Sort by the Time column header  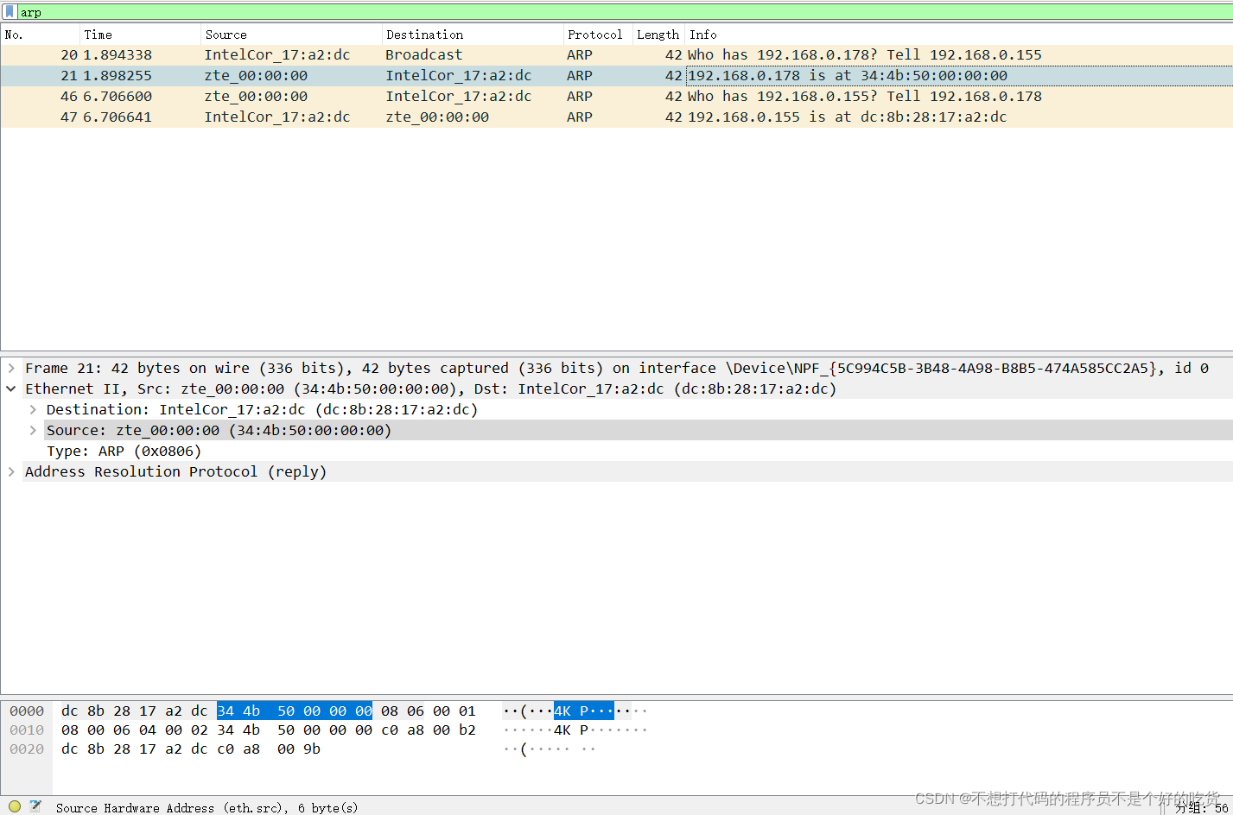click(x=141, y=35)
